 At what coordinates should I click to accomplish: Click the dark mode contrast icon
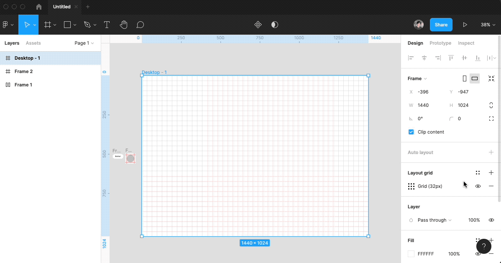click(275, 25)
